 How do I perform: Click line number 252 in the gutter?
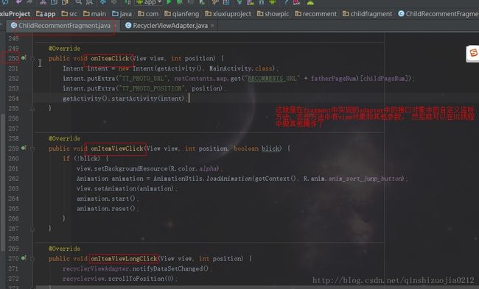[13, 79]
